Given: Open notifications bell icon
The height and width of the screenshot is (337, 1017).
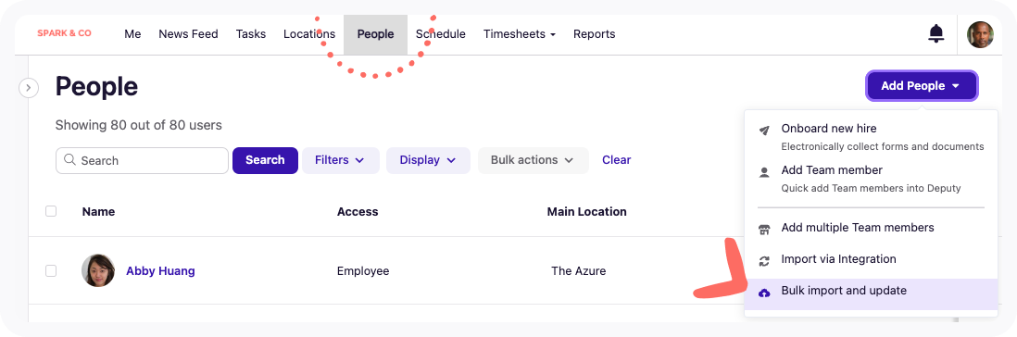Looking at the screenshot, I should pyautogui.click(x=935, y=33).
